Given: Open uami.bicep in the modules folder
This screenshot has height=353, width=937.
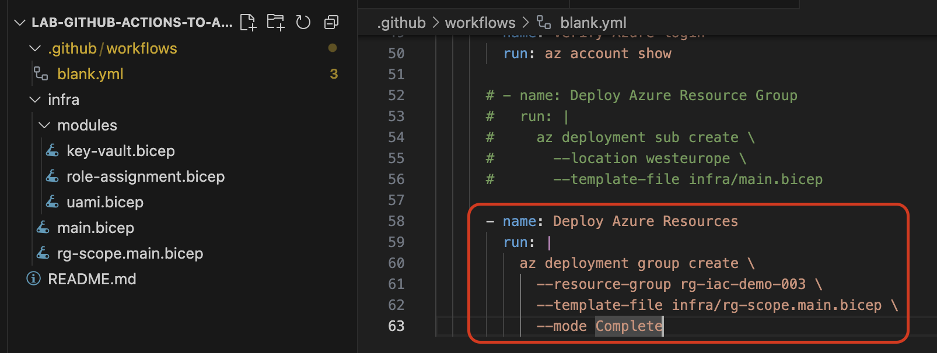Looking at the screenshot, I should tap(105, 202).
